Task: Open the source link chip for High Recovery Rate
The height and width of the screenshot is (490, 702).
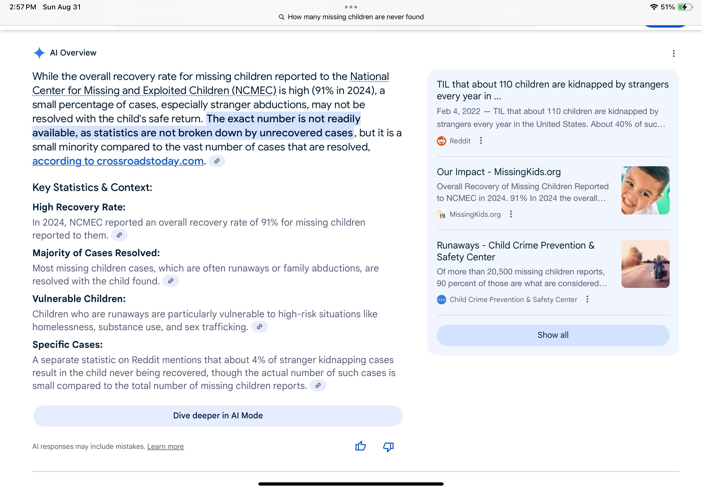Action: [x=119, y=235]
